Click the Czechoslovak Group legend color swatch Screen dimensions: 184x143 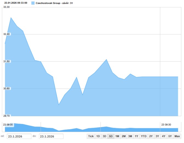click(x=33, y=3)
